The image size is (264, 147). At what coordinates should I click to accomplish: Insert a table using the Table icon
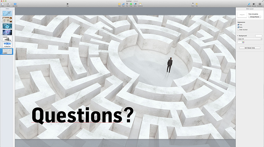point(119,4)
